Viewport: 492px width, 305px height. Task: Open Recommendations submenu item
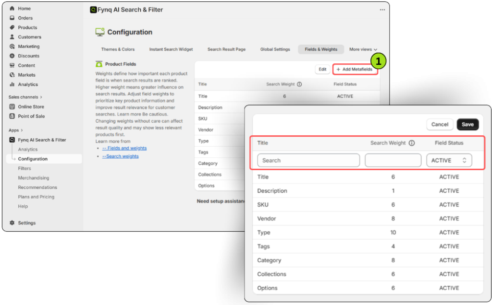37,187
